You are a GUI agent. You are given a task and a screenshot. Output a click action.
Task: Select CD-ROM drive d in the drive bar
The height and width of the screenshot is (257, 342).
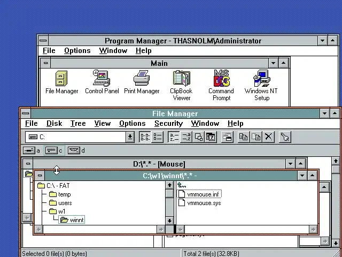(76, 150)
